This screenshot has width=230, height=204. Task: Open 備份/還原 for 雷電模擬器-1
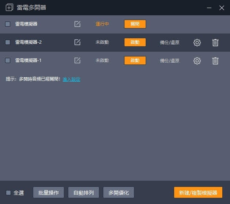(x=169, y=61)
